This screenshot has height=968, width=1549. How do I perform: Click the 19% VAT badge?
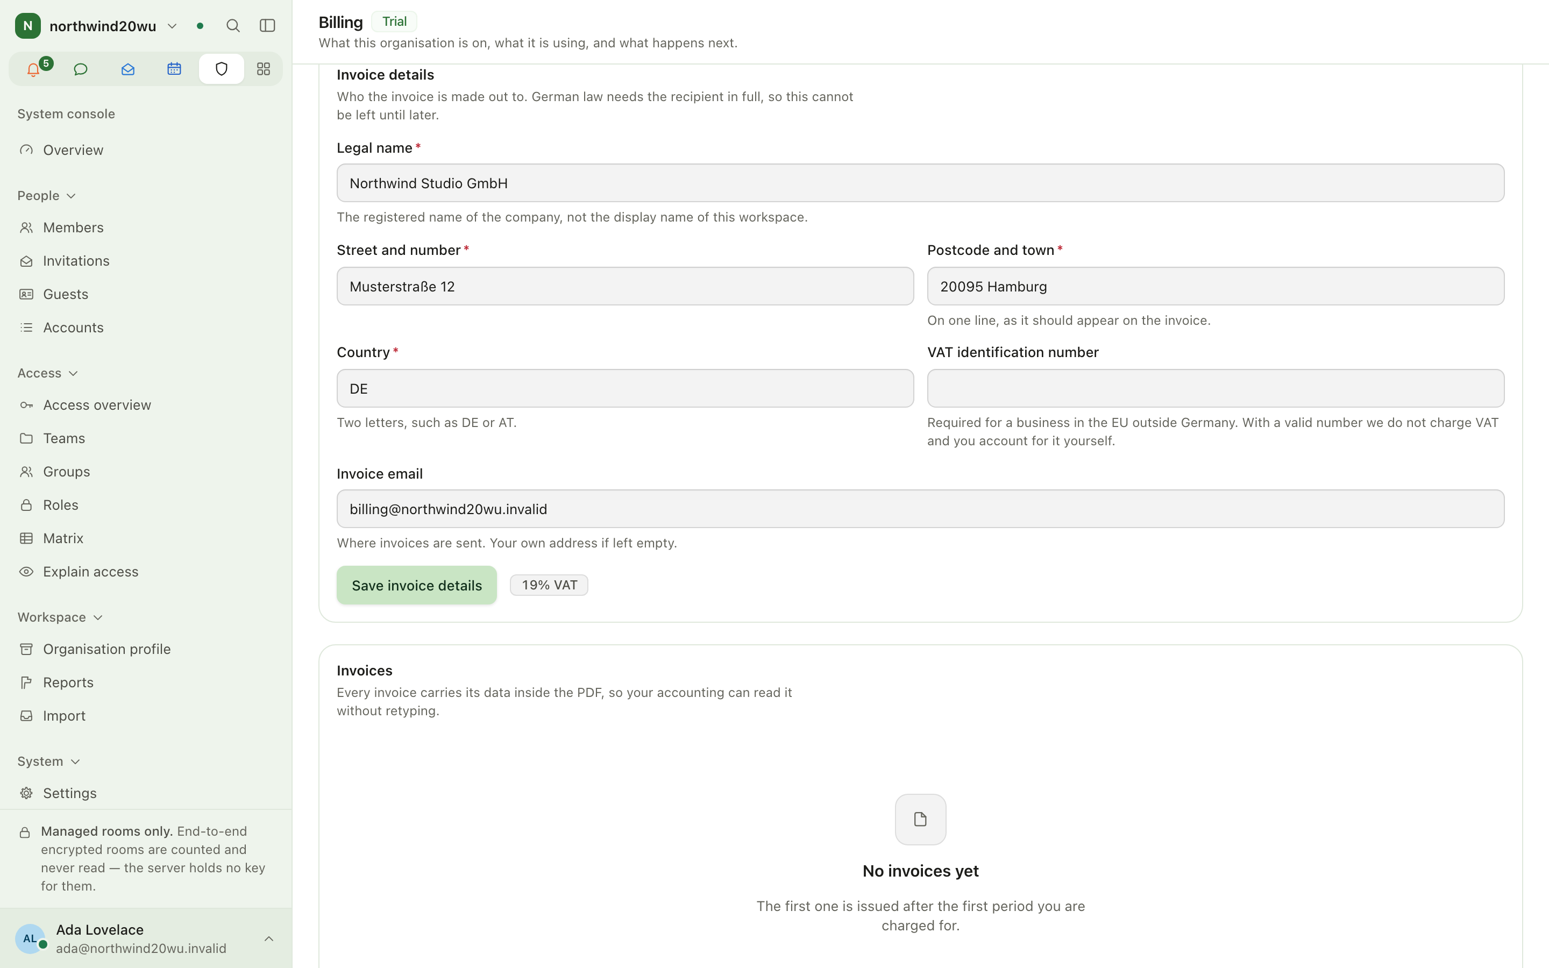coord(549,585)
